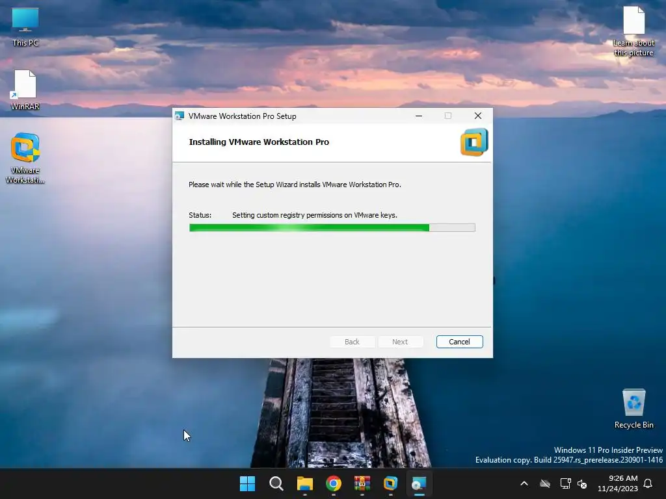Image resolution: width=666 pixels, height=499 pixels.
Task: Click the 'Status:' label
Action: (x=200, y=215)
